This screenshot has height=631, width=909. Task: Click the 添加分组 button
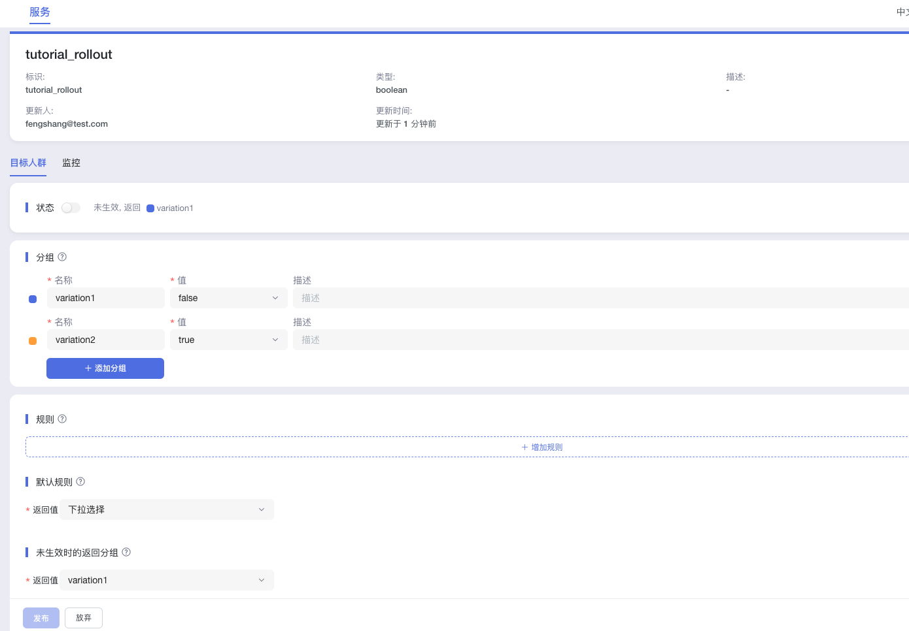105,368
